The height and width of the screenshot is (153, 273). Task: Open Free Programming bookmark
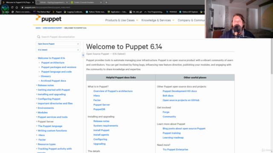pos(154,12)
